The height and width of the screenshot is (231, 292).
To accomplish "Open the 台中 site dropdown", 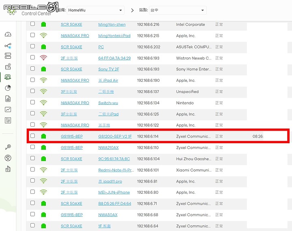I will (178, 10).
